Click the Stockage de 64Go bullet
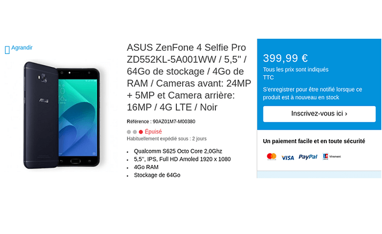Image resolution: width=382 pixels, height=234 pixels. 157,175
